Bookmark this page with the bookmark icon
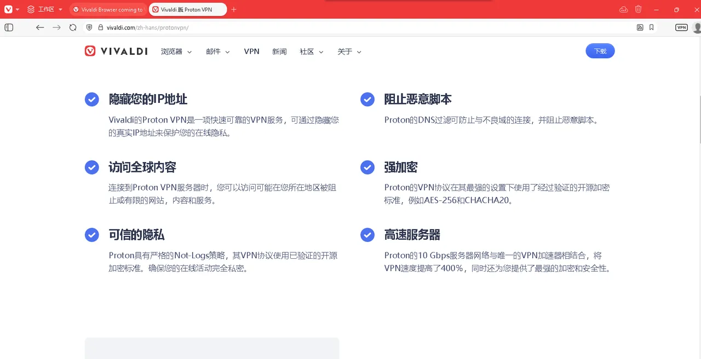The image size is (701, 359). point(651,27)
